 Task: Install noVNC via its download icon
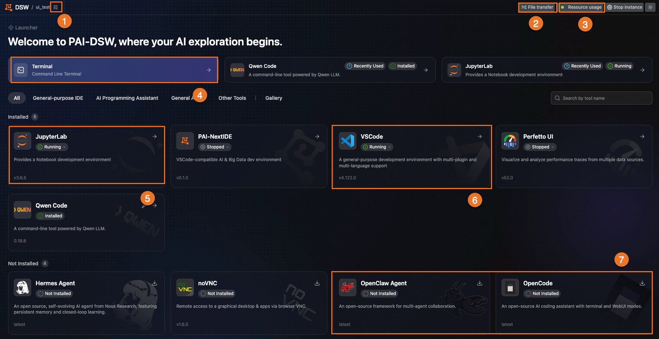tap(317, 283)
